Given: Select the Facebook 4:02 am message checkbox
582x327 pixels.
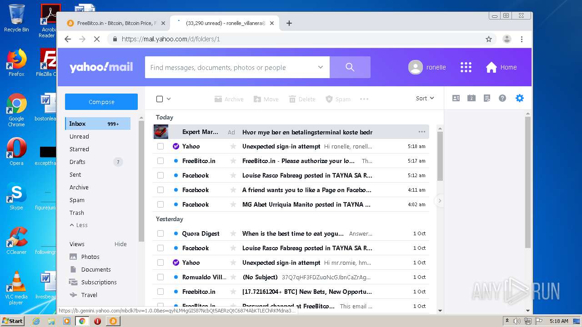Looking at the screenshot, I should click(x=161, y=204).
